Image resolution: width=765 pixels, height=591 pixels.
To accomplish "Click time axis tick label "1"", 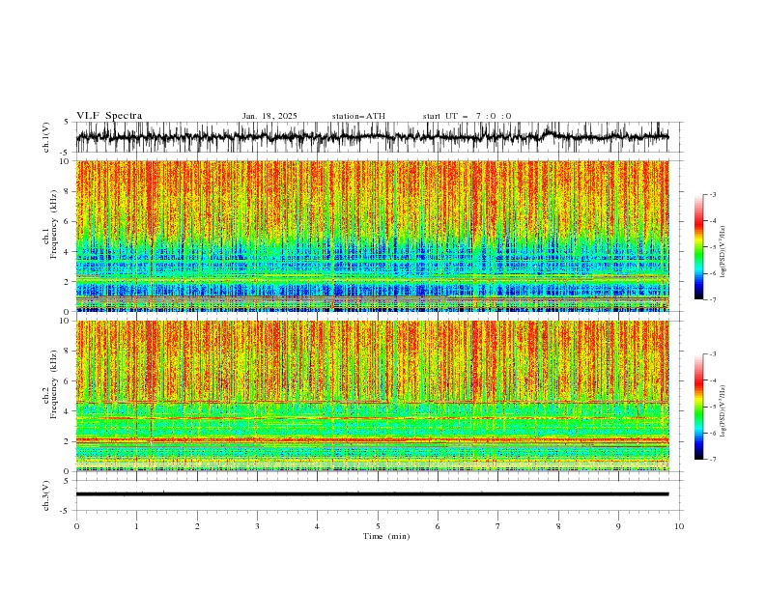I will click(136, 526).
